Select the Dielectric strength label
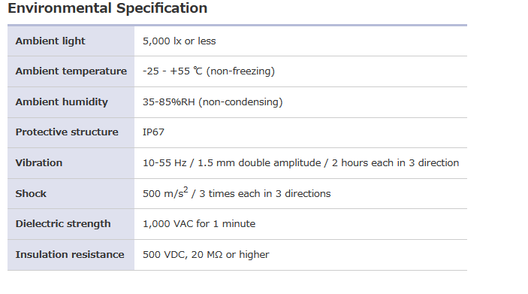Image resolution: width=528 pixels, height=294 pixels. coord(63,224)
